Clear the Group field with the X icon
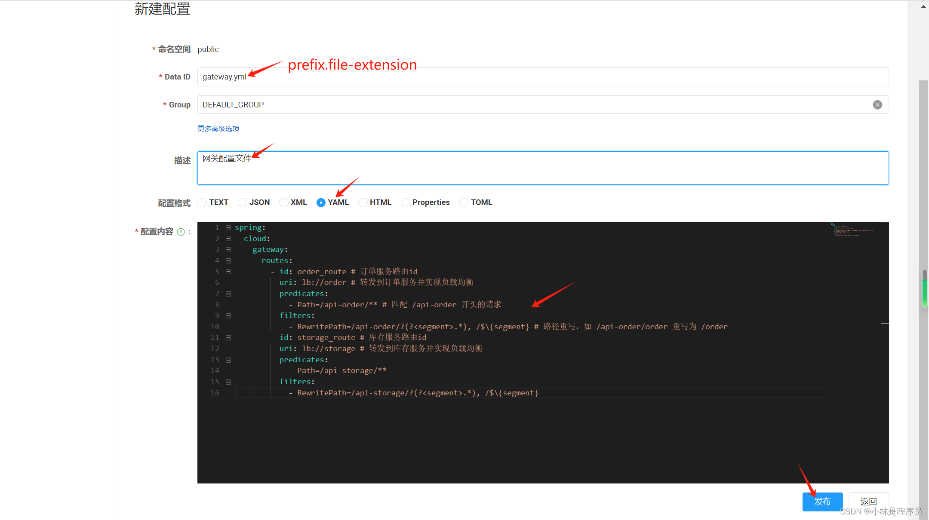The image size is (929, 520). (877, 105)
